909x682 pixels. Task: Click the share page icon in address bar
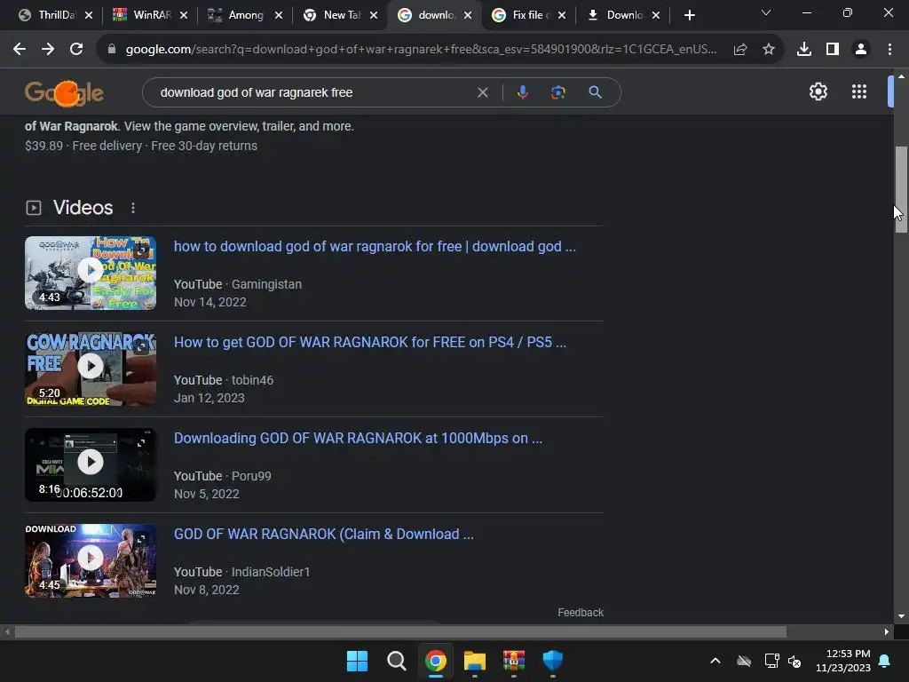click(740, 50)
